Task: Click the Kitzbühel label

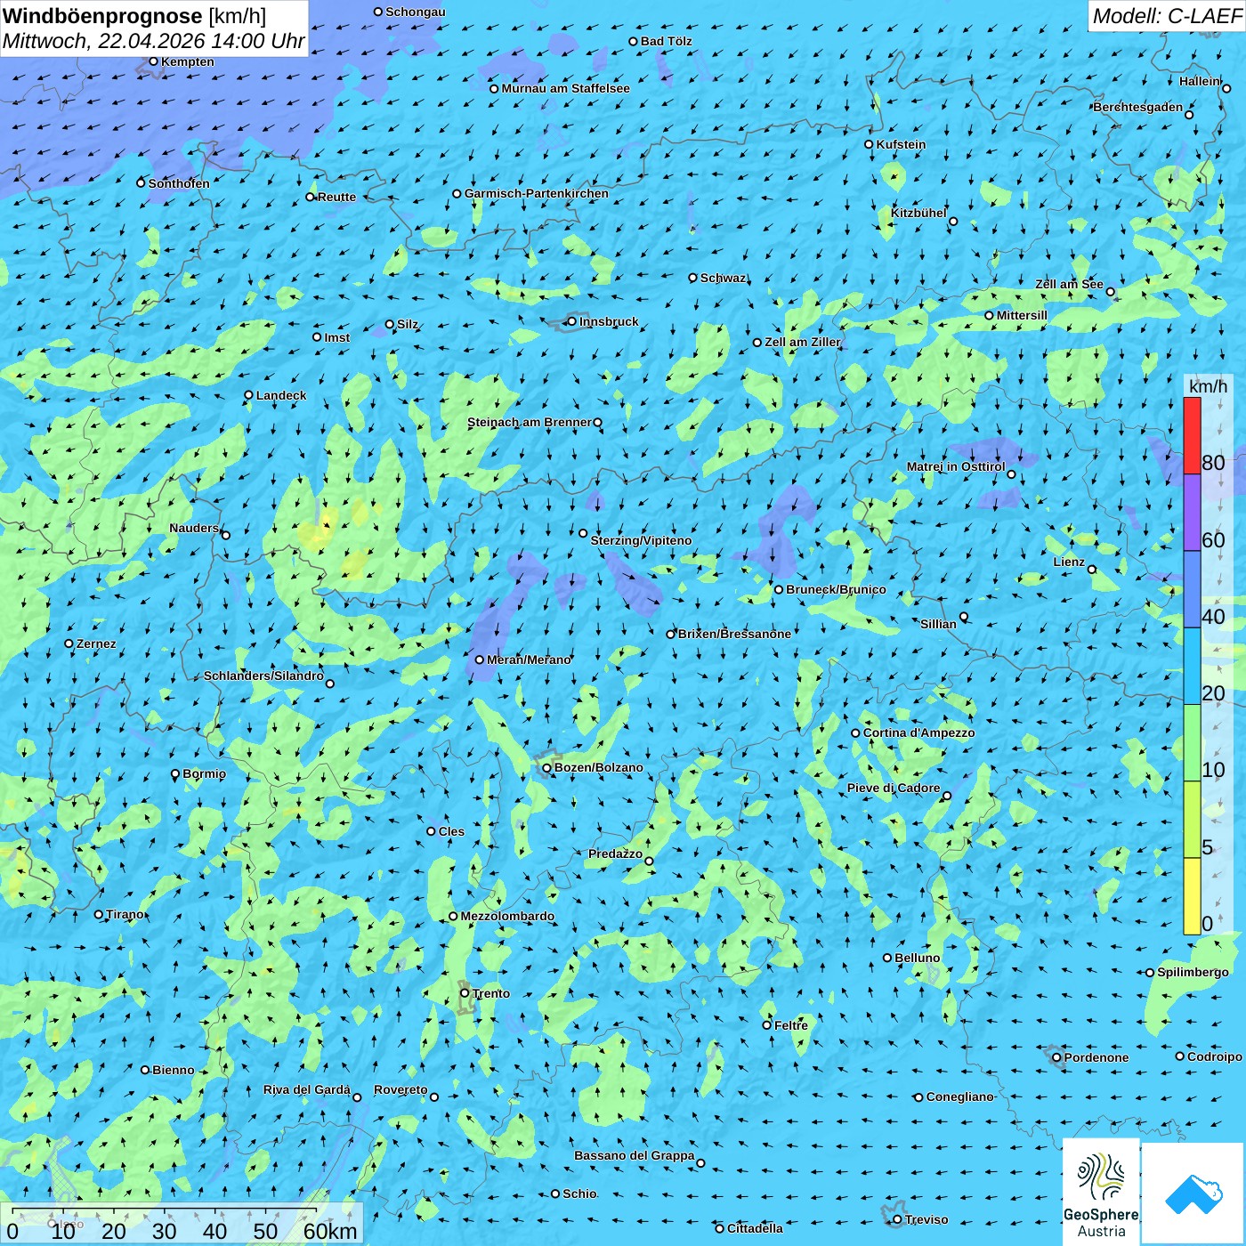Action: tap(918, 213)
